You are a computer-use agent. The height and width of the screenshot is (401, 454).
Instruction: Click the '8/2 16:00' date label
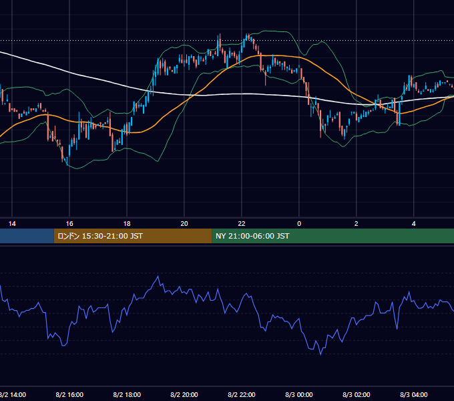click(69, 394)
